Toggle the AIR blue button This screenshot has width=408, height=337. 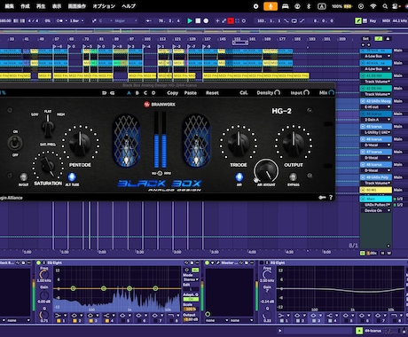pos(239,176)
